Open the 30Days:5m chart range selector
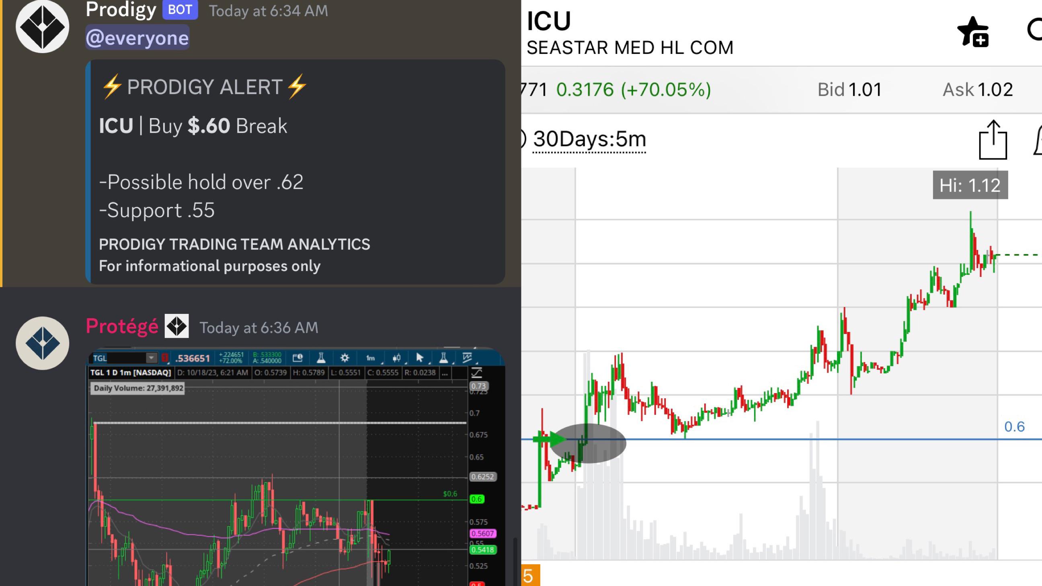The image size is (1042, 586). click(x=589, y=139)
